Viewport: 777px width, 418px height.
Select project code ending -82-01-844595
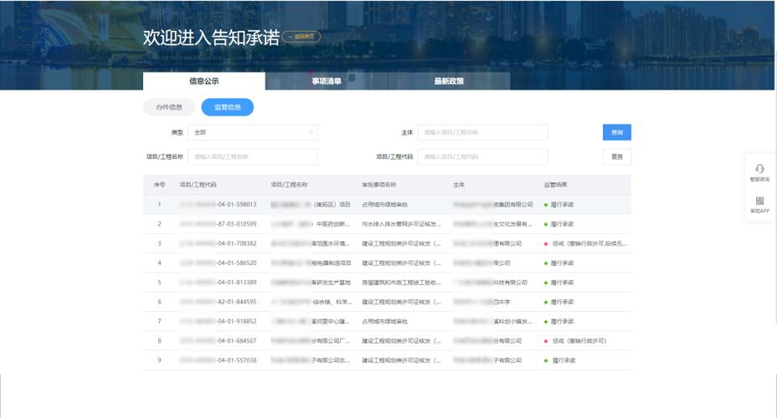[x=219, y=302]
